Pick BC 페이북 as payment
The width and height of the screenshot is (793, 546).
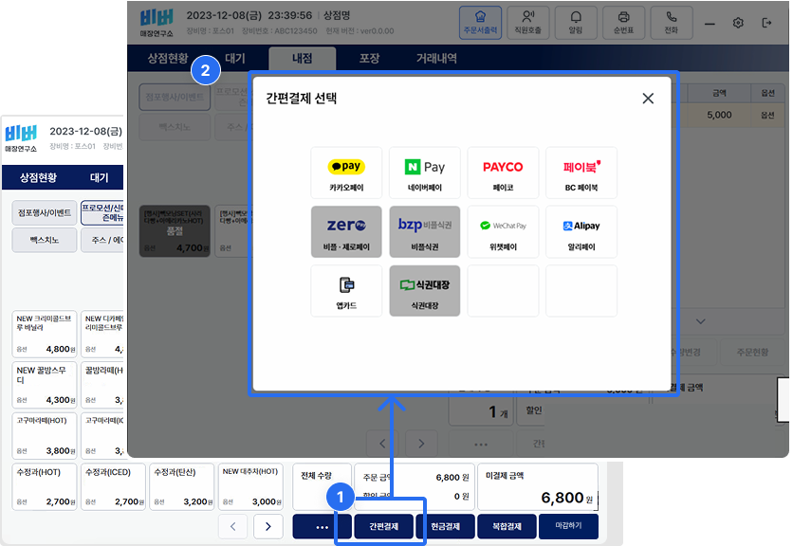click(x=581, y=173)
